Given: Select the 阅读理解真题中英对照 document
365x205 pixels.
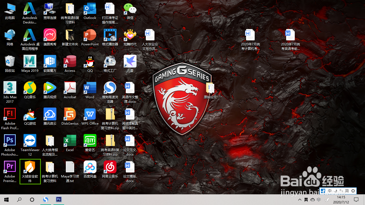Looking at the screenshot, I should click(130, 119).
